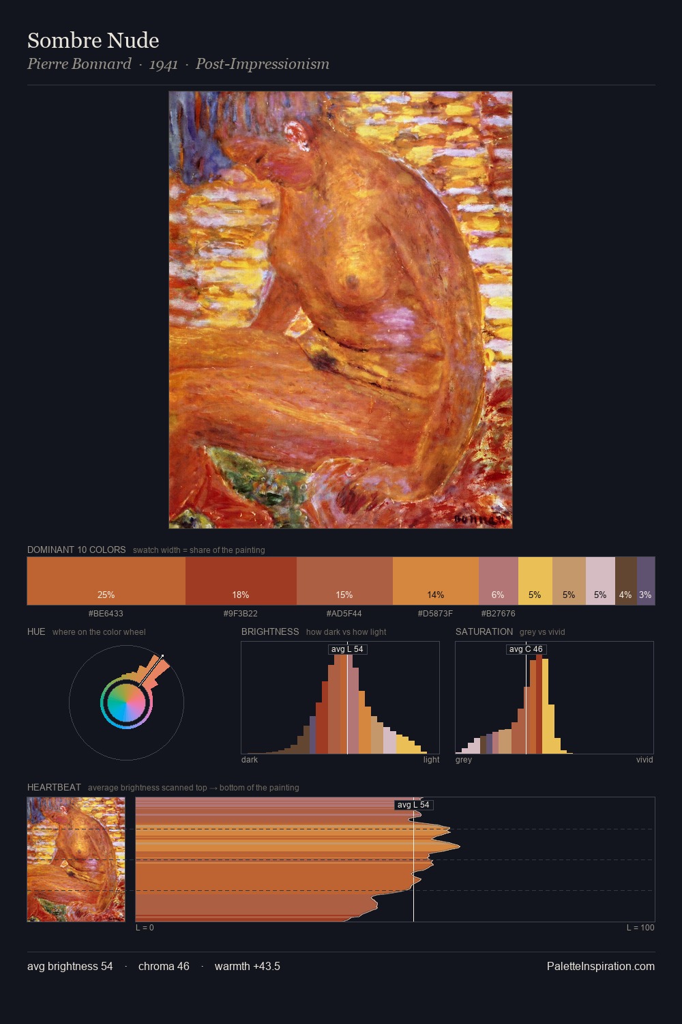Select the purple 3% swatch
The image size is (682, 1024).
coord(646,581)
